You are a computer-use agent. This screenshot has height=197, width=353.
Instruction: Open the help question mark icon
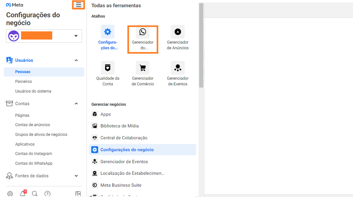tap(47, 194)
